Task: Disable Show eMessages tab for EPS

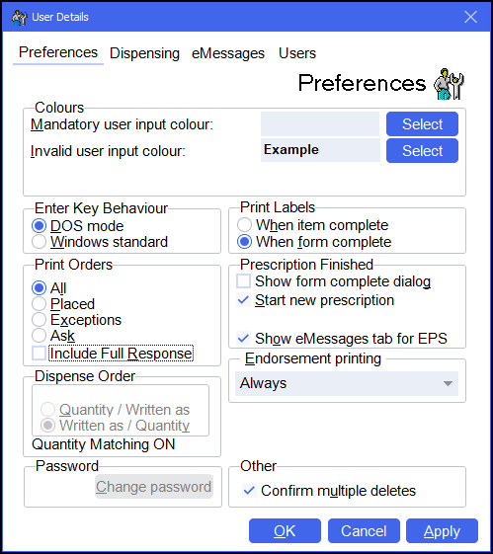Action: pyautogui.click(x=243, y=339)
